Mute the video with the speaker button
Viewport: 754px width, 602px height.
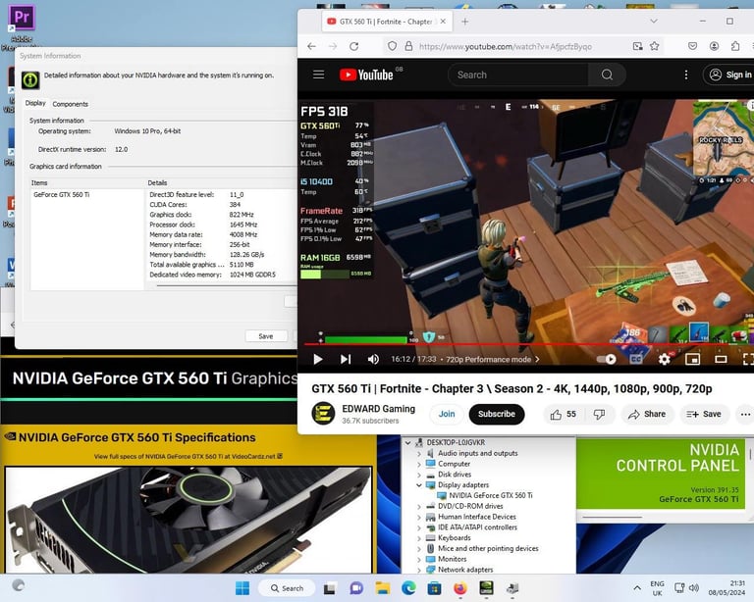tap(373, 359)
